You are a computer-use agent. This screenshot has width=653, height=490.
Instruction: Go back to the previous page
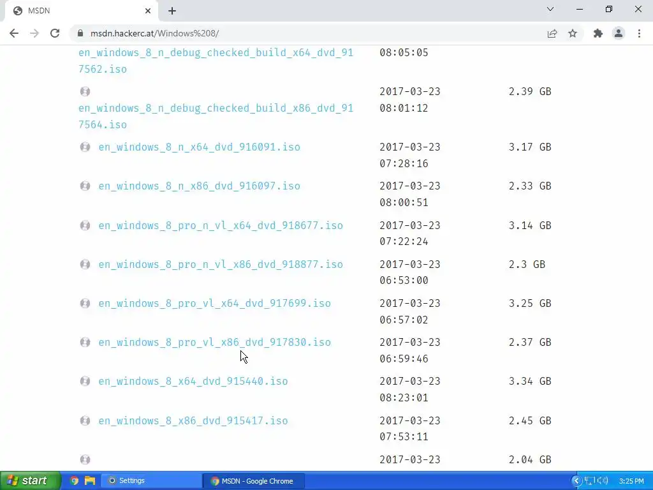pyautogui.click(x=14, y=33)
